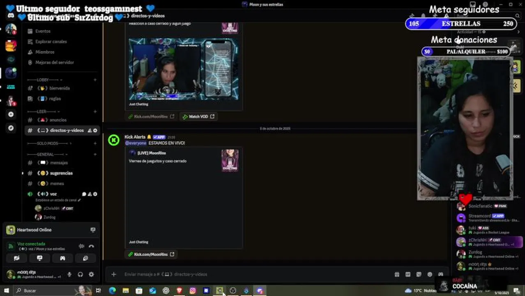Open the sugerencias channel

point(62,173)
